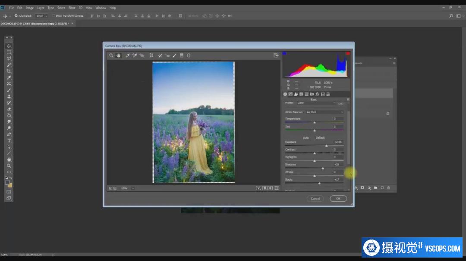This screenshot has height=261, width=466.
Task: Click the OK button in Camera Raw
Action: click(338, 199)
